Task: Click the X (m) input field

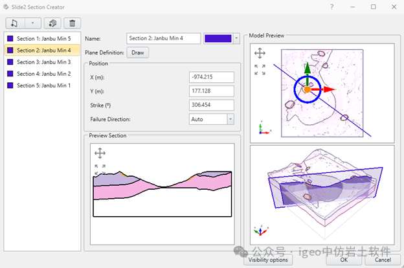Action: [x=212, y=77]
